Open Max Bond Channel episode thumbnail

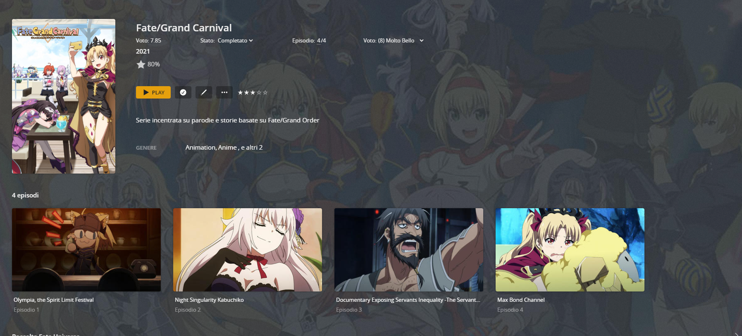570,250
